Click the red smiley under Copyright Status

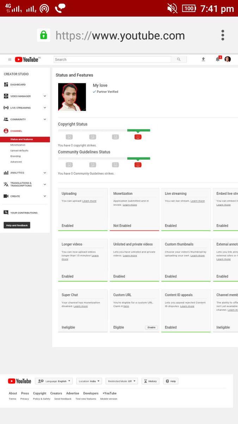[x=138, y=137]
